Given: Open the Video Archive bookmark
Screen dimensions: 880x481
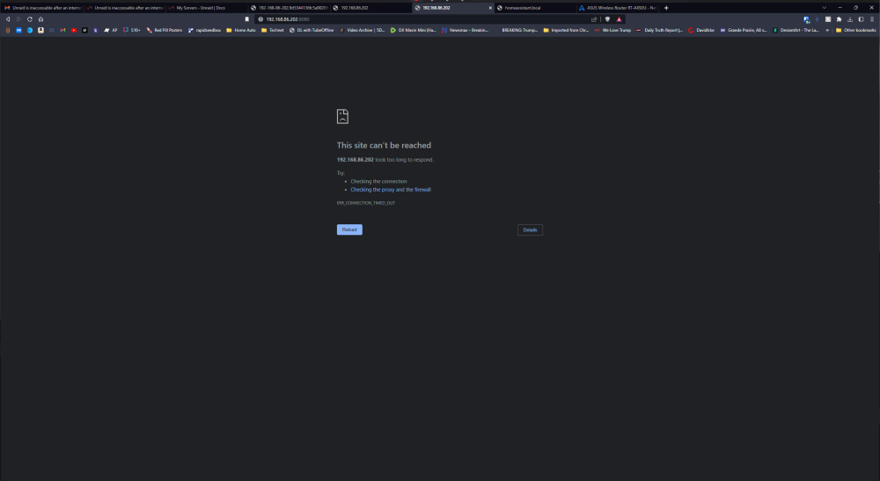Looking at the screenshot, I should [362, 30].
